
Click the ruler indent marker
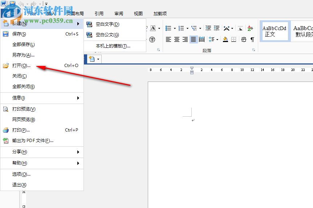pos(192,70)
